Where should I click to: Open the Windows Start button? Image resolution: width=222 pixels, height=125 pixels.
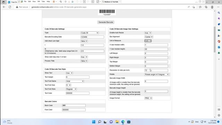click(x=94, y=122)
